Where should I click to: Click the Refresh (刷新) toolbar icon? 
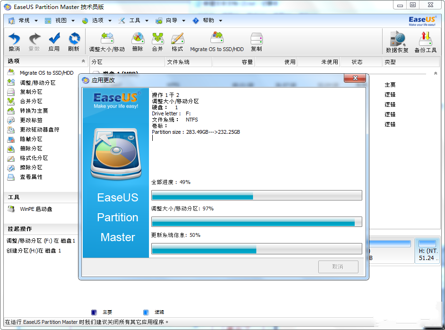pos(74,42)
